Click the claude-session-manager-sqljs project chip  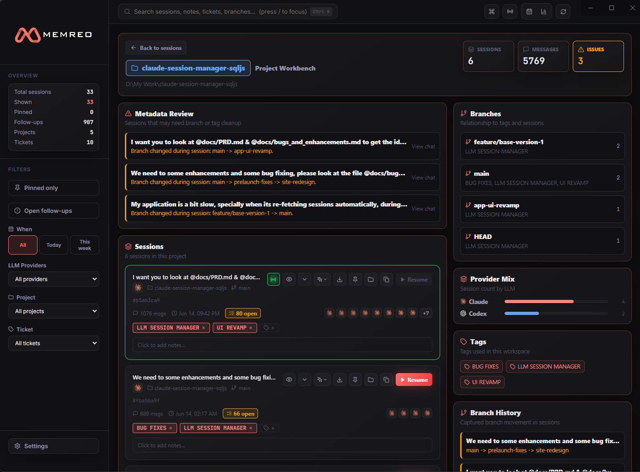point(188,68)
